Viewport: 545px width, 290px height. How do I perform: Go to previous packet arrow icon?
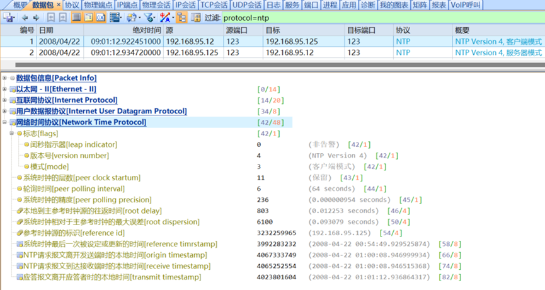tap(25, 18)
